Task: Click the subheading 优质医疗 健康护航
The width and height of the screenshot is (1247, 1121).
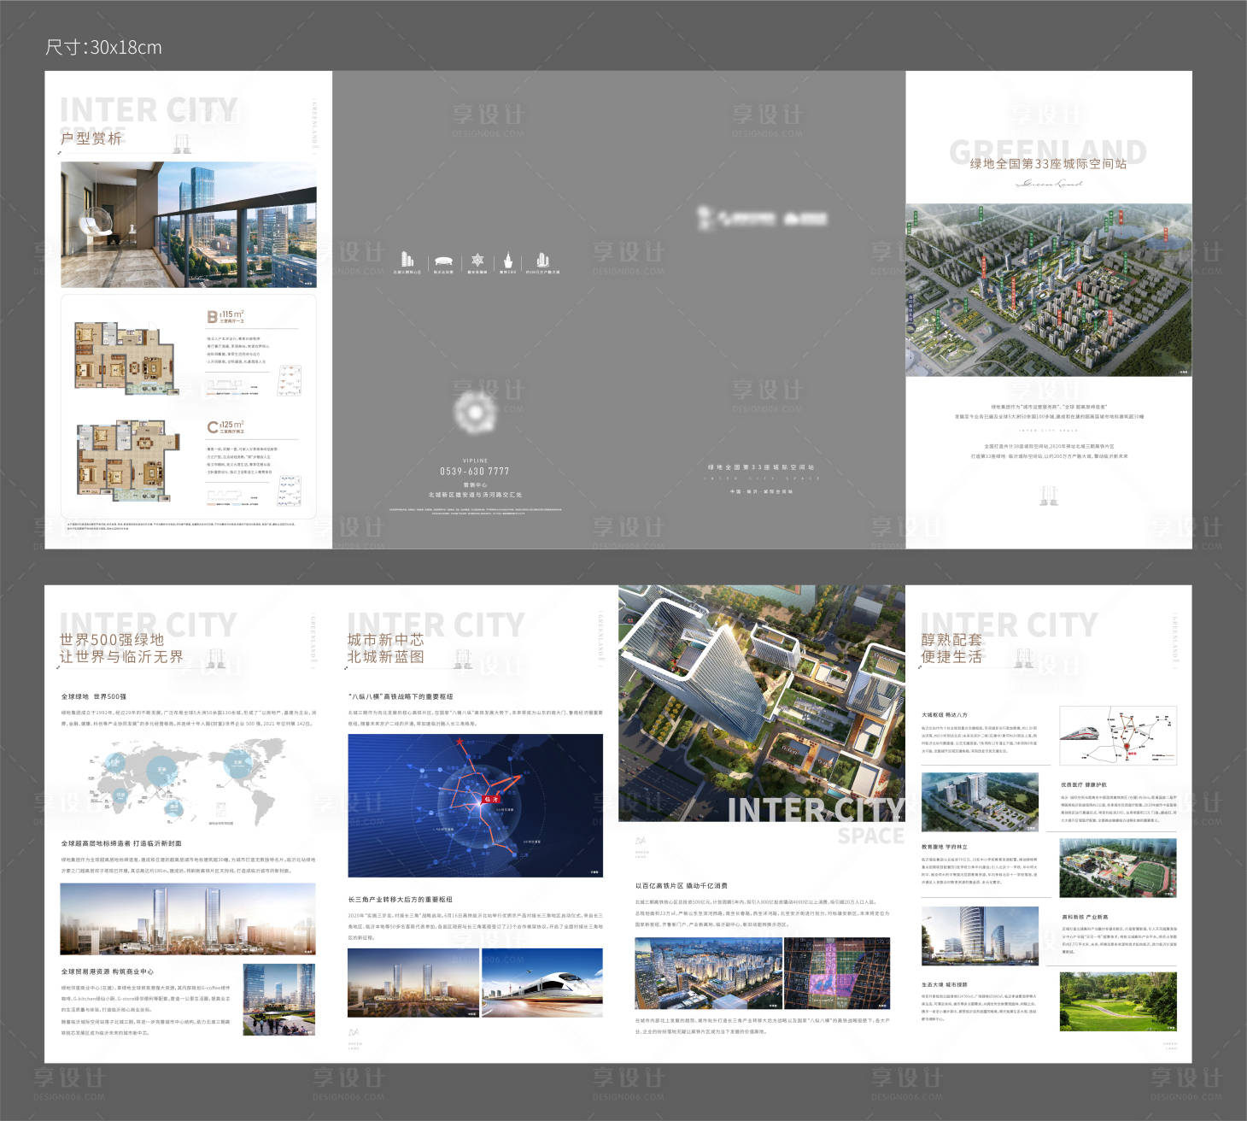Action: pos(1083,784)
